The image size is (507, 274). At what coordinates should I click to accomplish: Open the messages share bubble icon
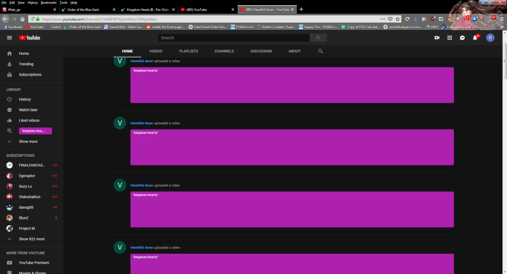pos(462,38)
